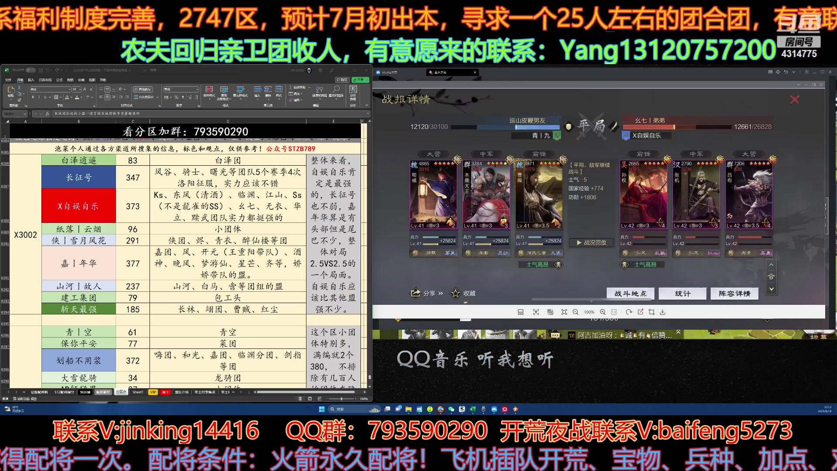Viewport: 837px width, 471px height.
Task: Switch to the 视图 (View) ribbon tab
Action: [x=92, y=80]
